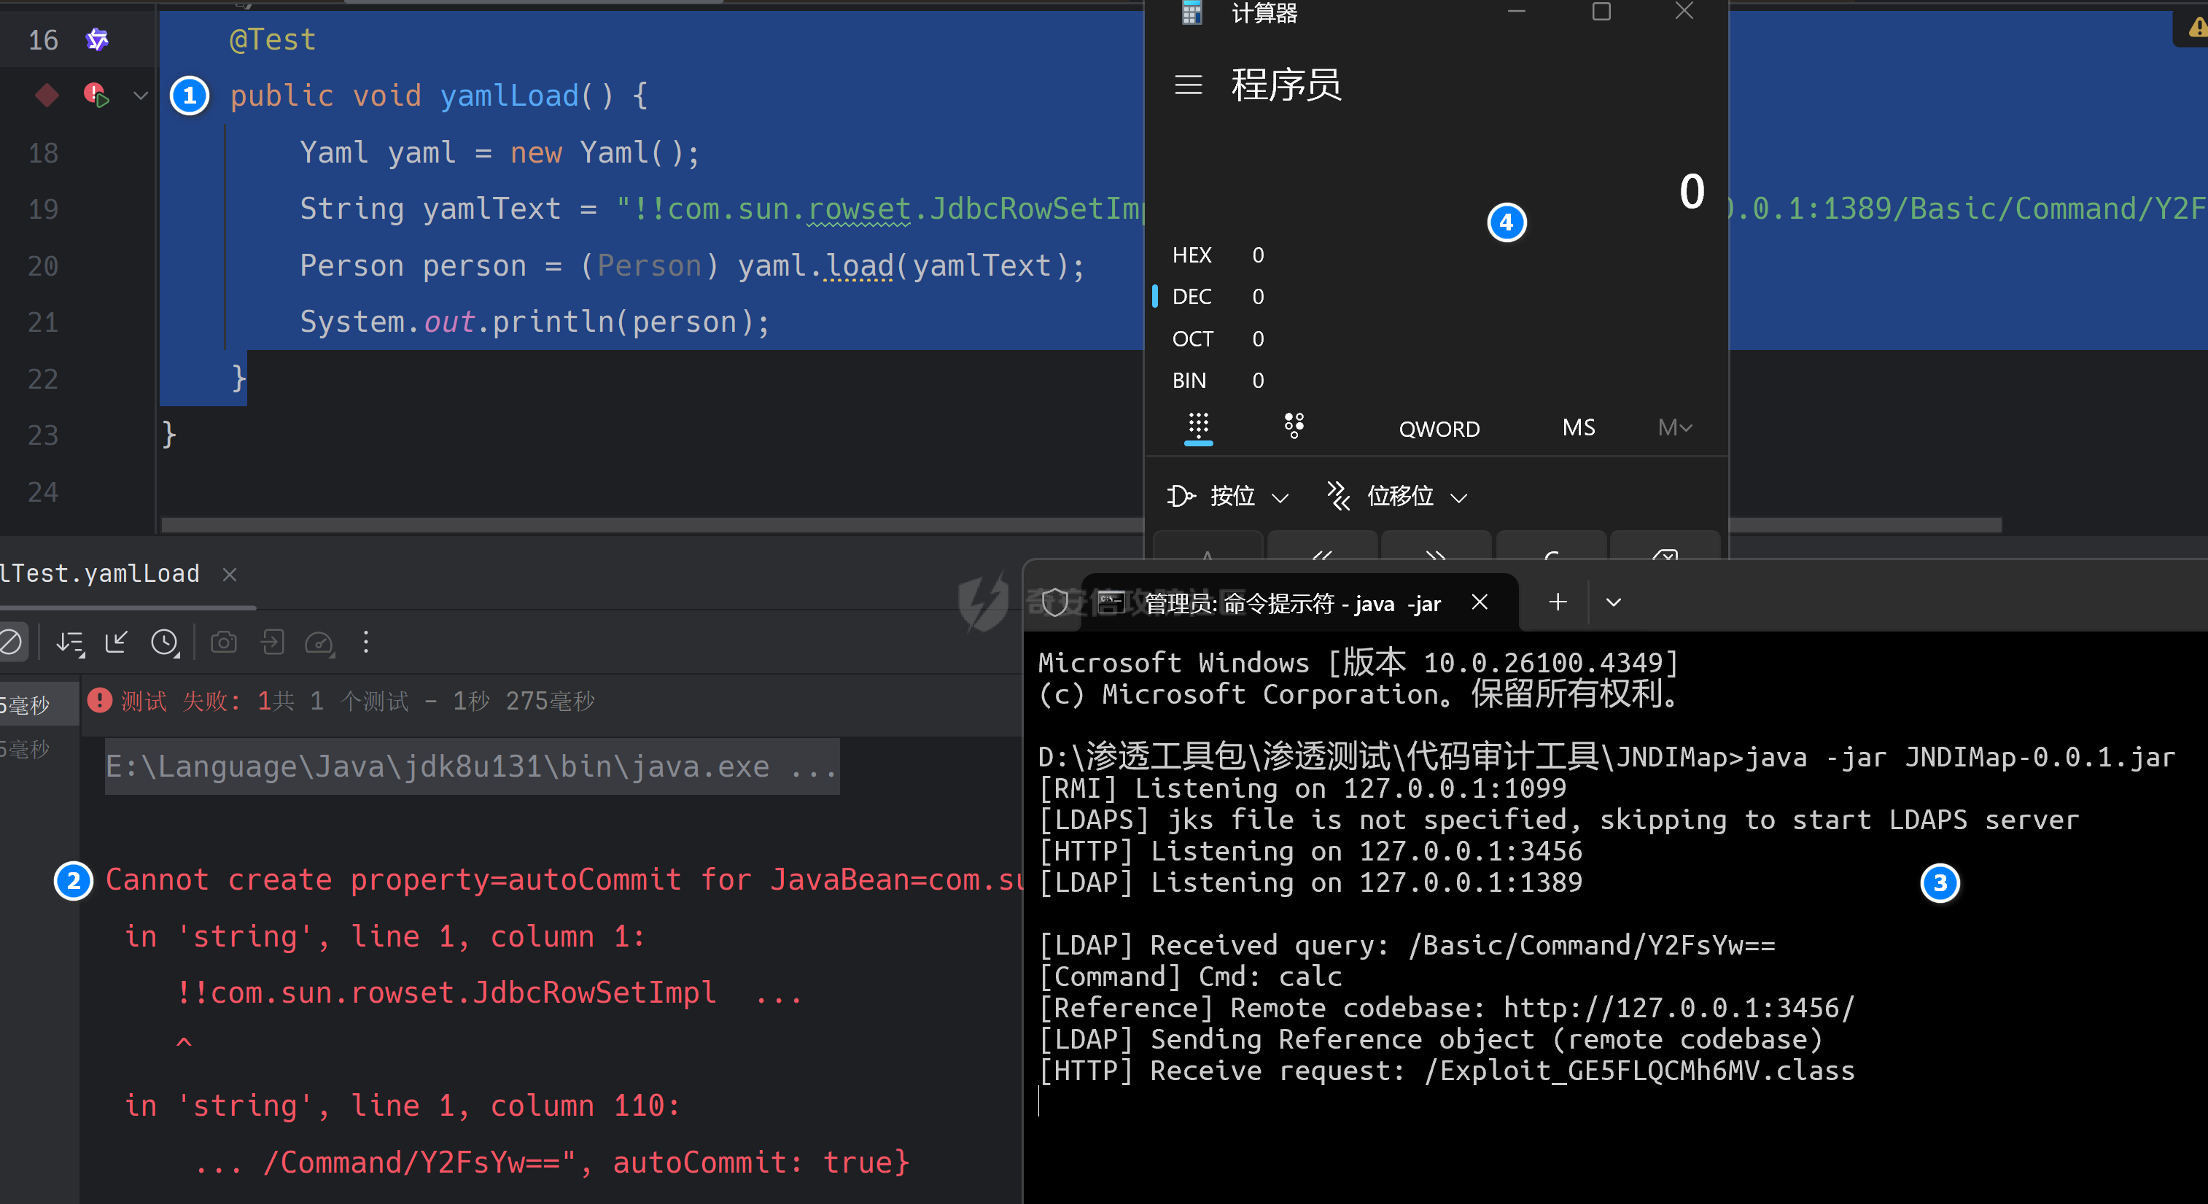Maximize the Calculator window
The height and width of the screenshot is (1204, 2208).
click(1601, 11)
